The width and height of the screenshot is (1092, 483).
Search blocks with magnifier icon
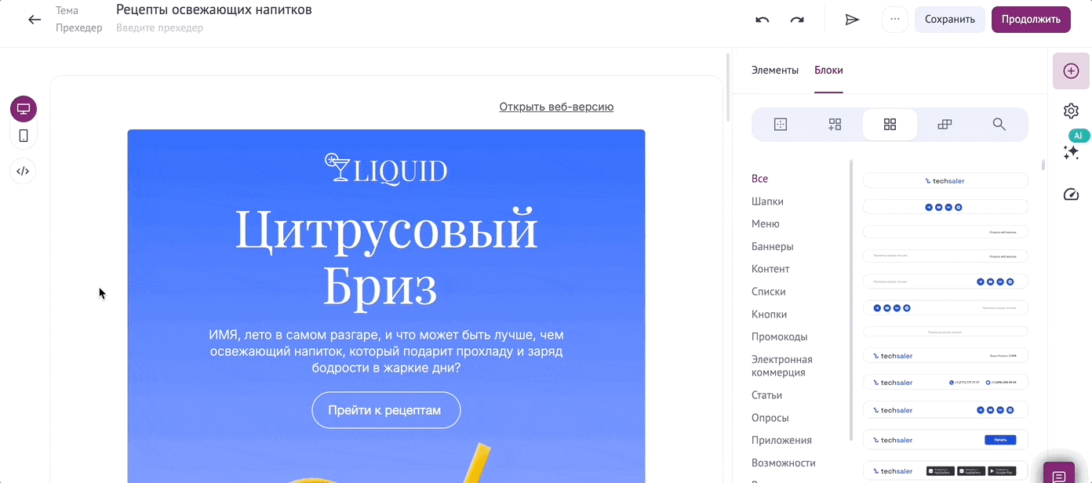999,124
